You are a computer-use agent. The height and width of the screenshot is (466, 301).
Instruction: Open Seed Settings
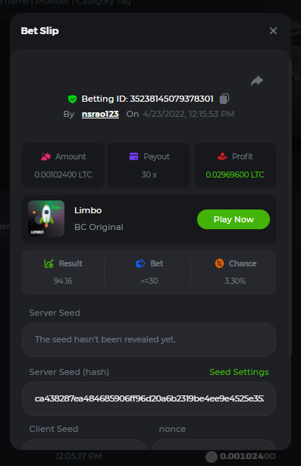click(239, 372)
